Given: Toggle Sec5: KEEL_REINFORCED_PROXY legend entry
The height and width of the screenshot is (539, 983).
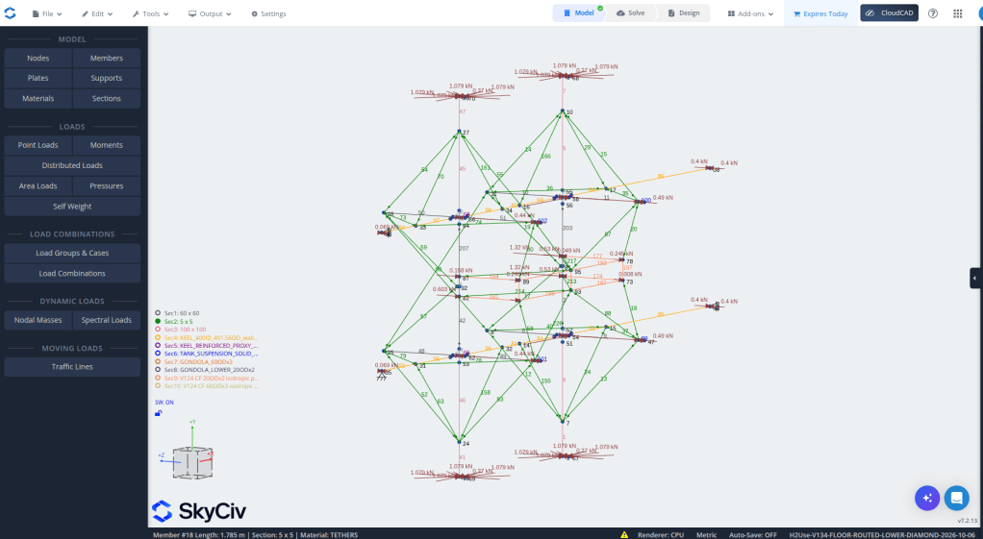Looking at the screenshot, I should pos(207,346).
